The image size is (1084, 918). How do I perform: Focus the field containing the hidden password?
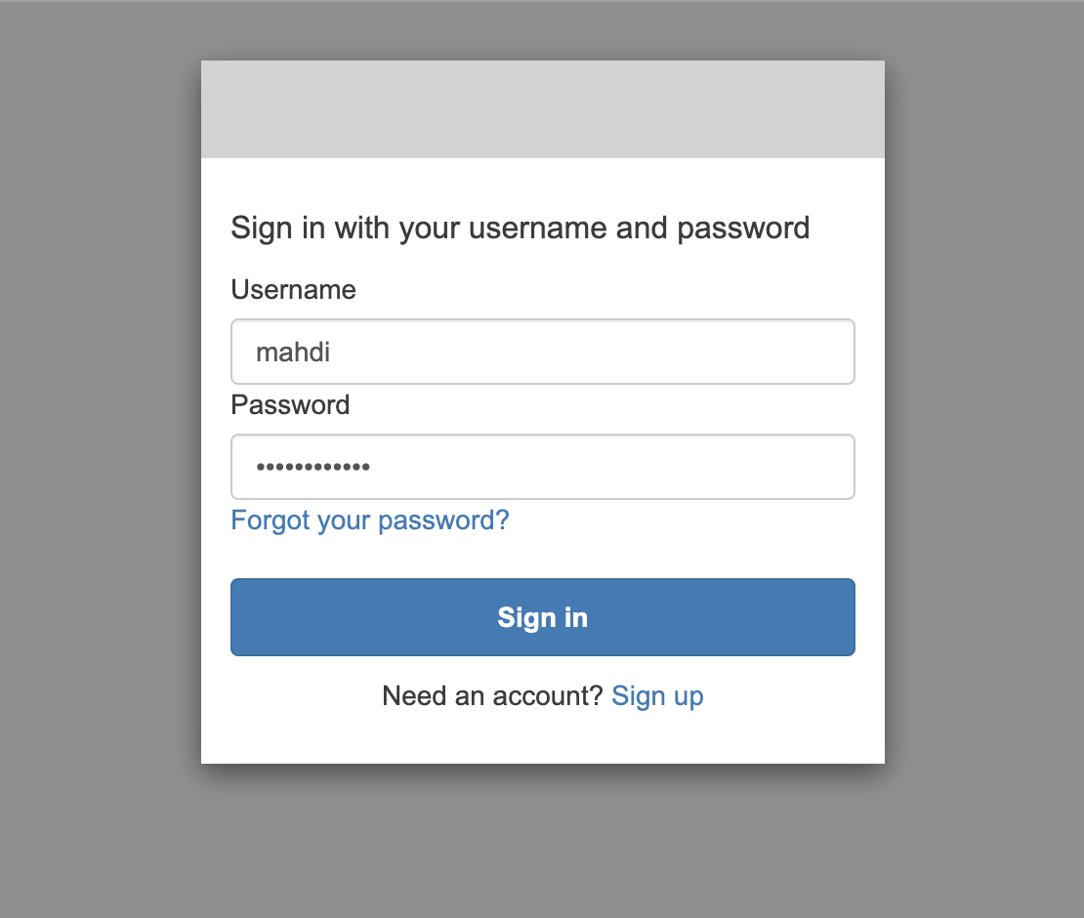[x=542, y=467]
